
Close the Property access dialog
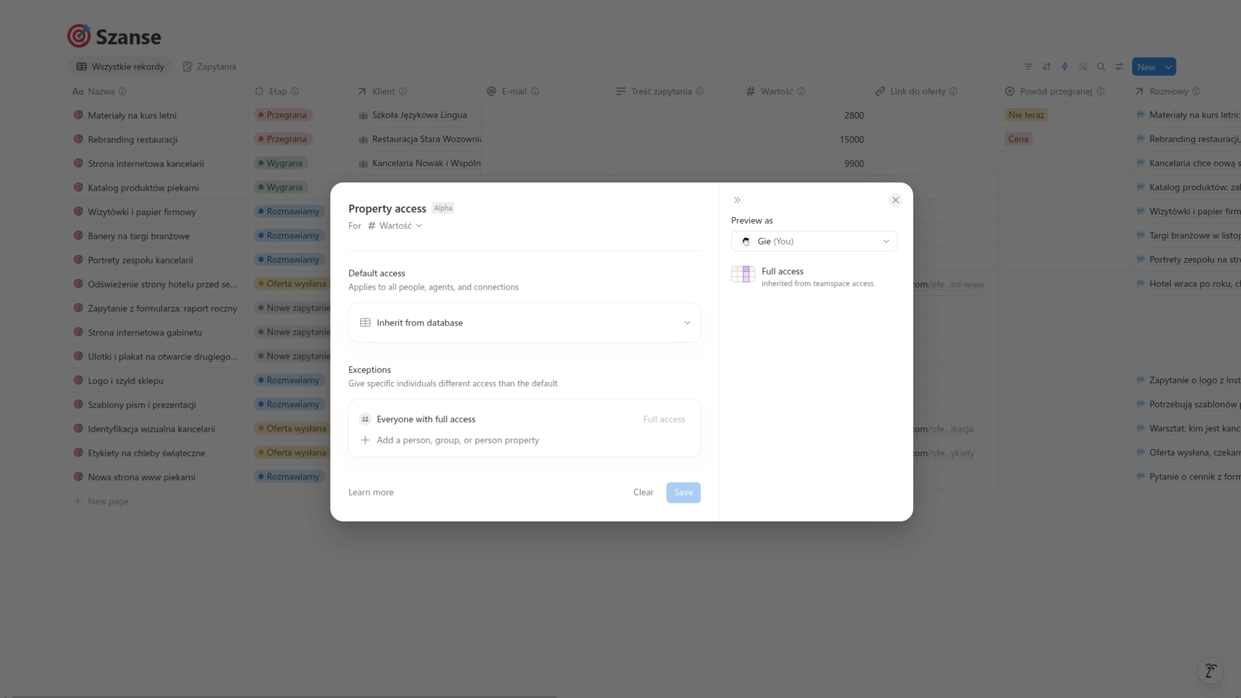pyautogui.click(x=895, y=200)
